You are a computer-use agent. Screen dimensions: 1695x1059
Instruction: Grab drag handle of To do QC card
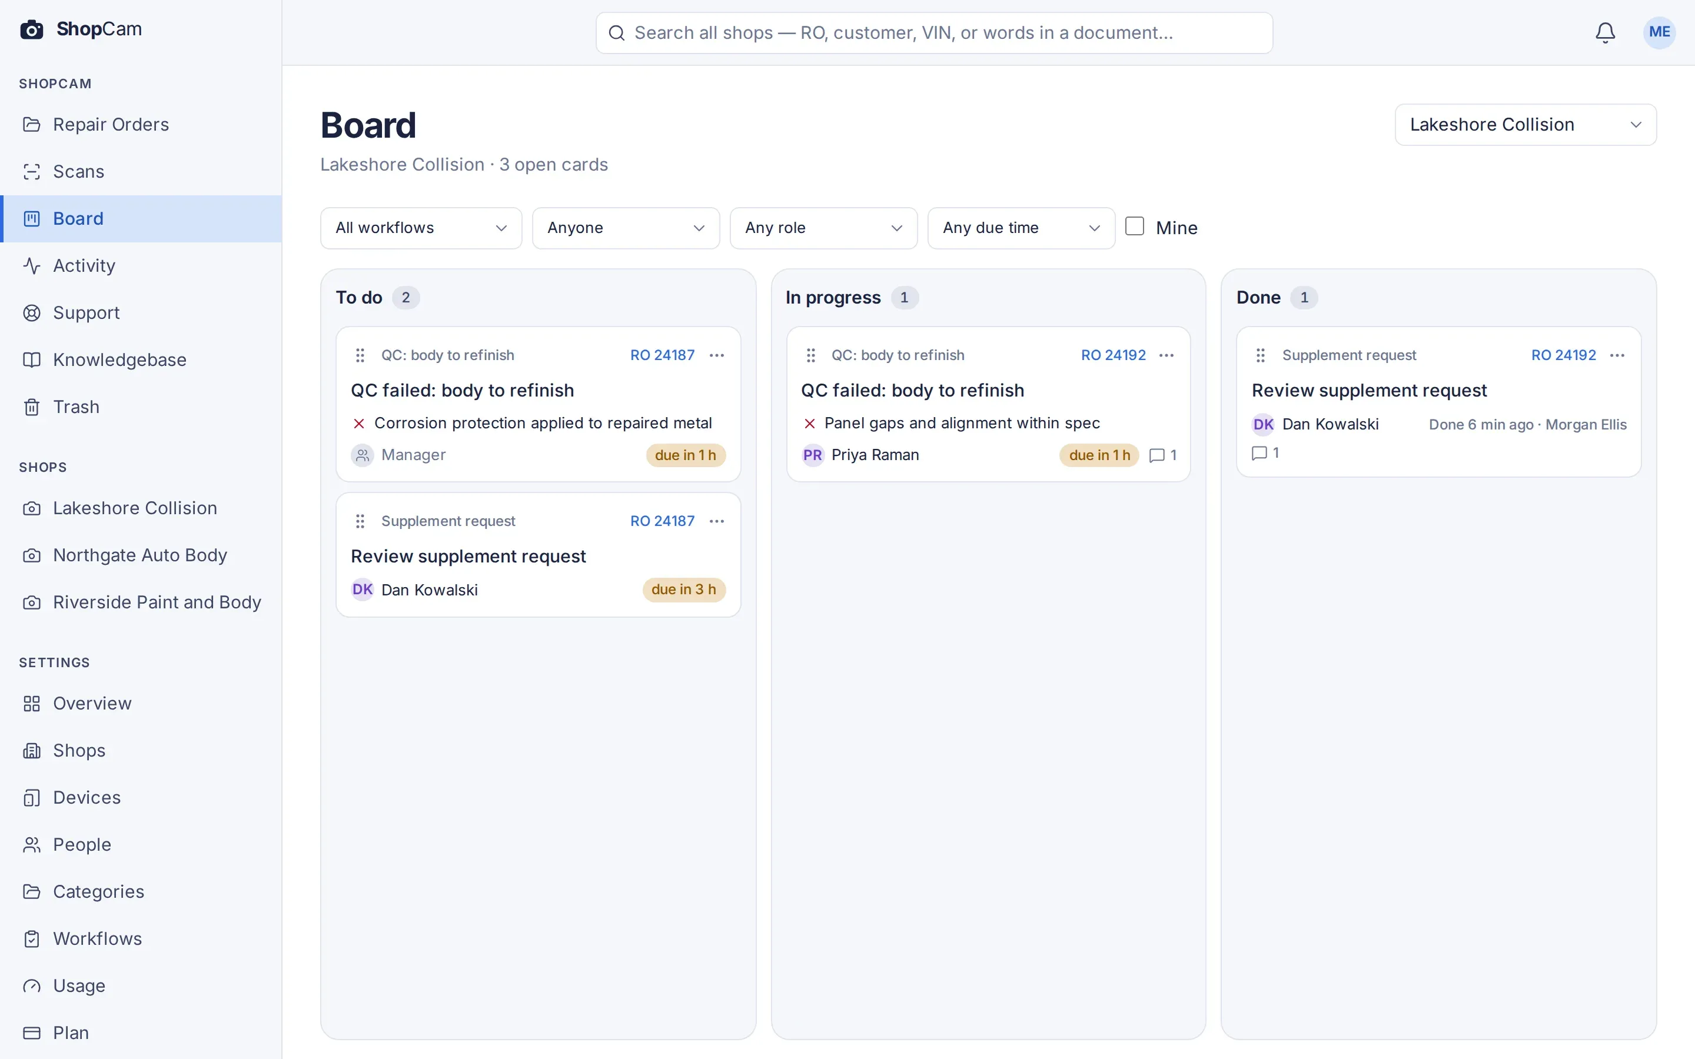[x=360, y=355]
